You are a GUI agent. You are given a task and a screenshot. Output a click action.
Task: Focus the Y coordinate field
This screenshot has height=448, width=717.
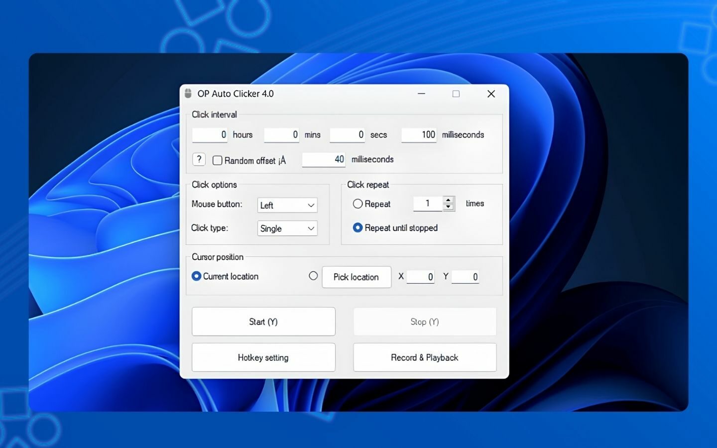(465, 277)
